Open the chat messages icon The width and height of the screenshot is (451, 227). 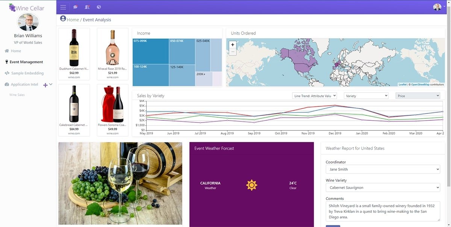point(76,7)
